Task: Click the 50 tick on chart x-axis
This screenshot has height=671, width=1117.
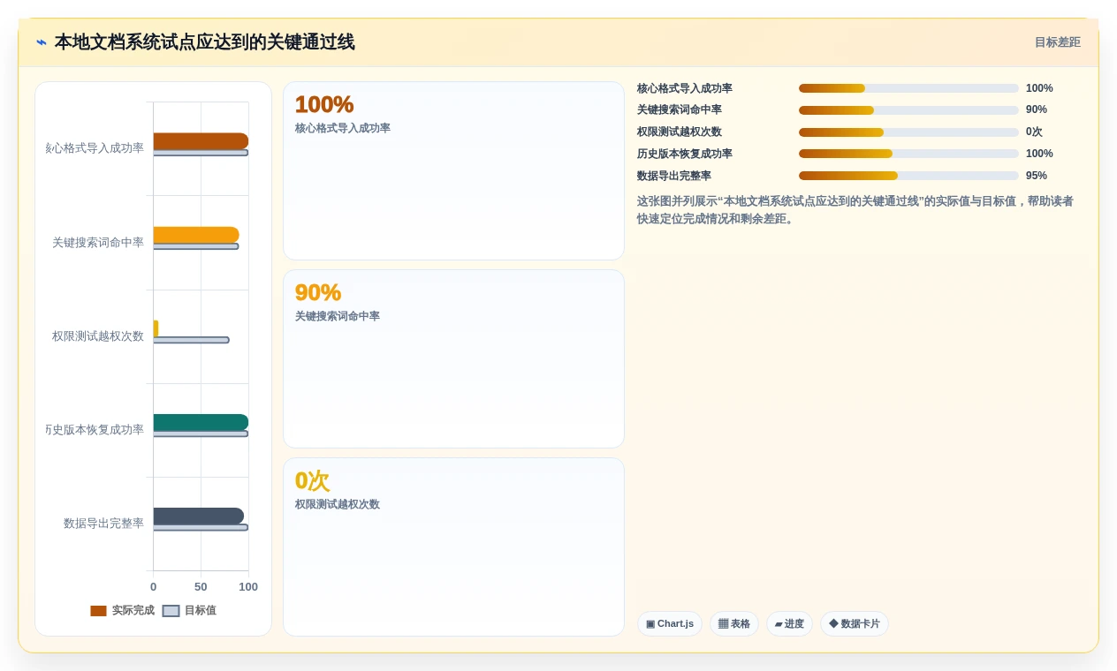Action: pos(201,587)
